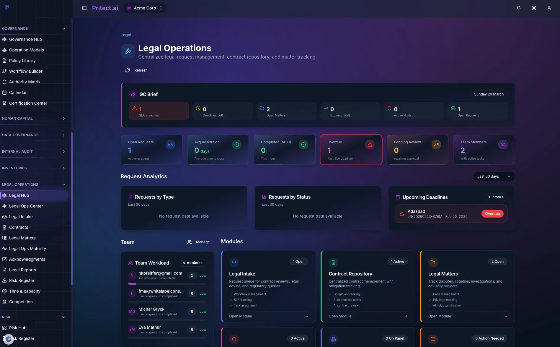Click the SLA Breaches brief tile

159,111
